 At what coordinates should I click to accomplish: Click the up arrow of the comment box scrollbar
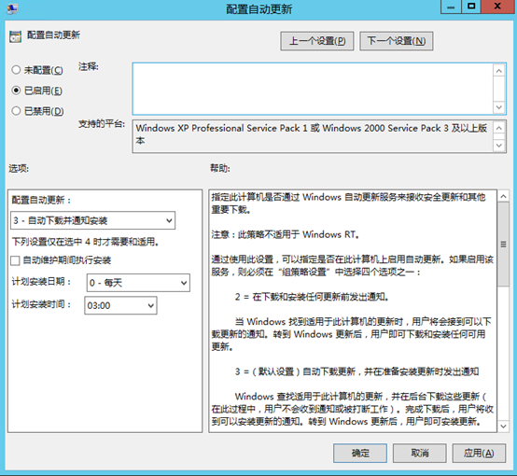[x=499, y=71]
